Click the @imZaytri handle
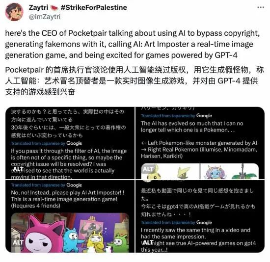Viewport: 270px width, 262px height. 45,17
